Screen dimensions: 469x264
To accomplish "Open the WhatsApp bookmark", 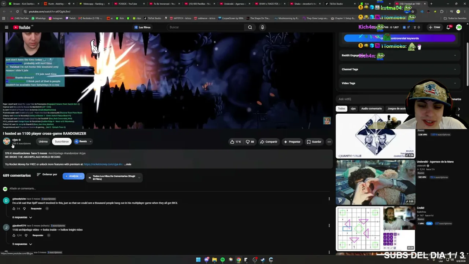I will (39, 18).
